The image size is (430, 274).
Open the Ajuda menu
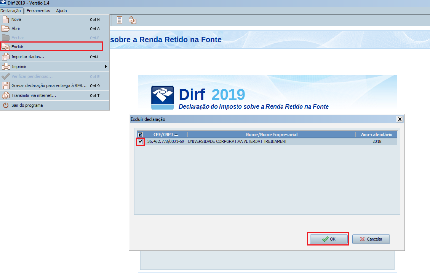tap(61, 11)
